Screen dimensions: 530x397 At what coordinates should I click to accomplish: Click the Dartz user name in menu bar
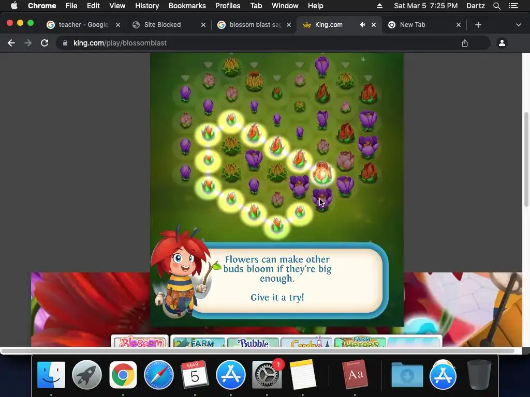[476, 6]
